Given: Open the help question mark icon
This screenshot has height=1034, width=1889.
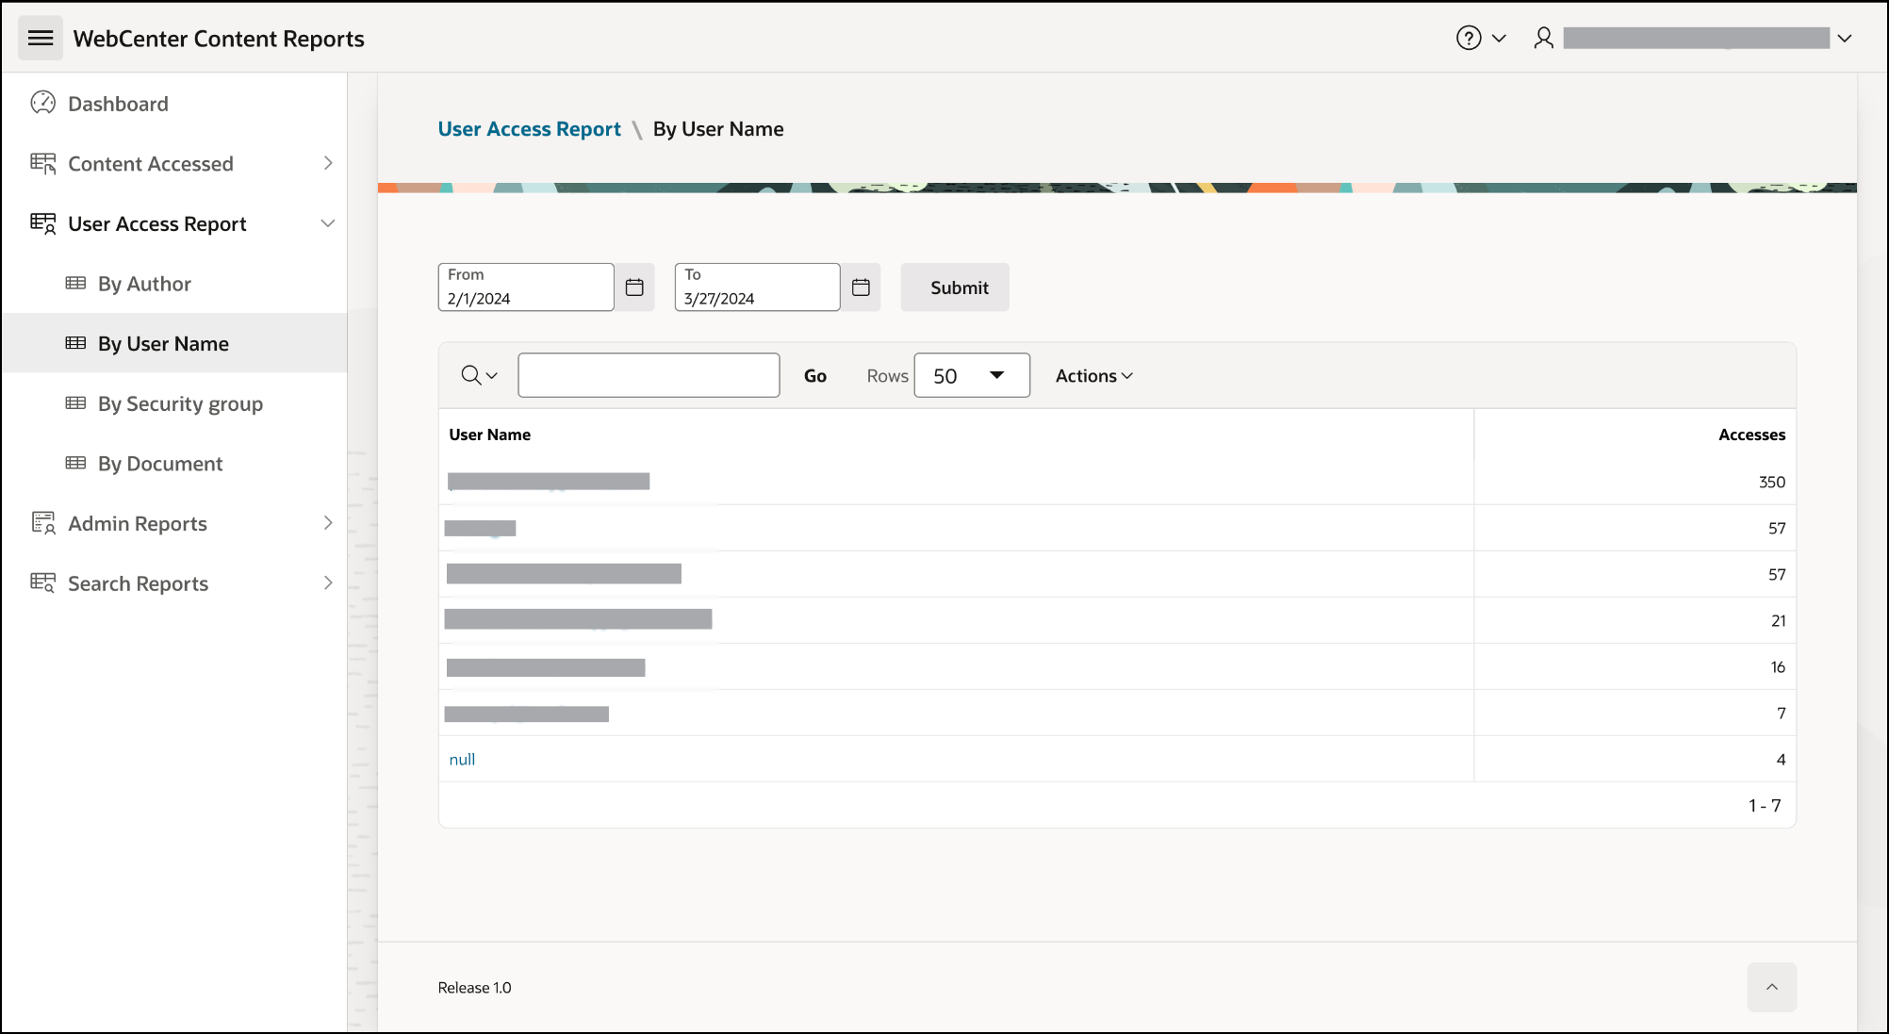Looking at the screenshot, I should [1468, 38].
